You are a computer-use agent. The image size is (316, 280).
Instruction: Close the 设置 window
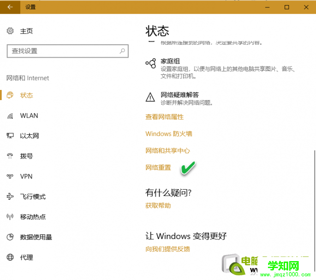point(306,7)
